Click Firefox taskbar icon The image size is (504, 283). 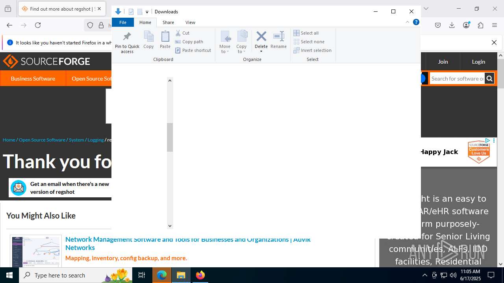200,275
